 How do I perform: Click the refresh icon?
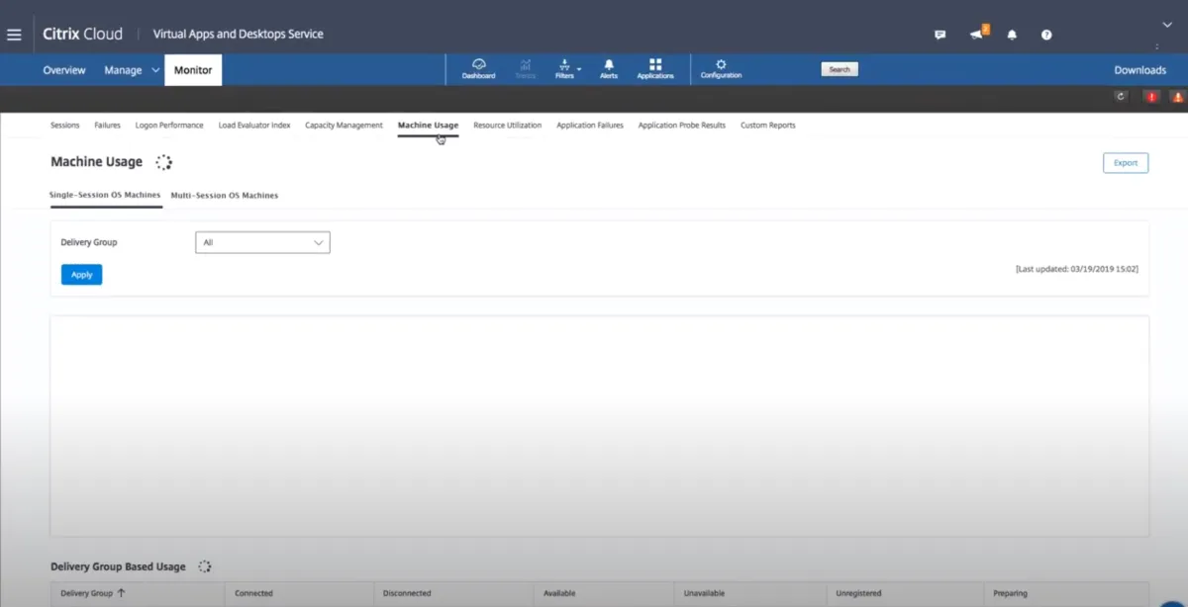tap(1121, 97)
